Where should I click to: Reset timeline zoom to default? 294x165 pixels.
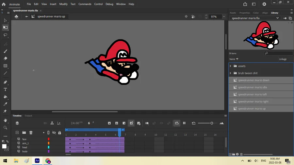[193, 123]
